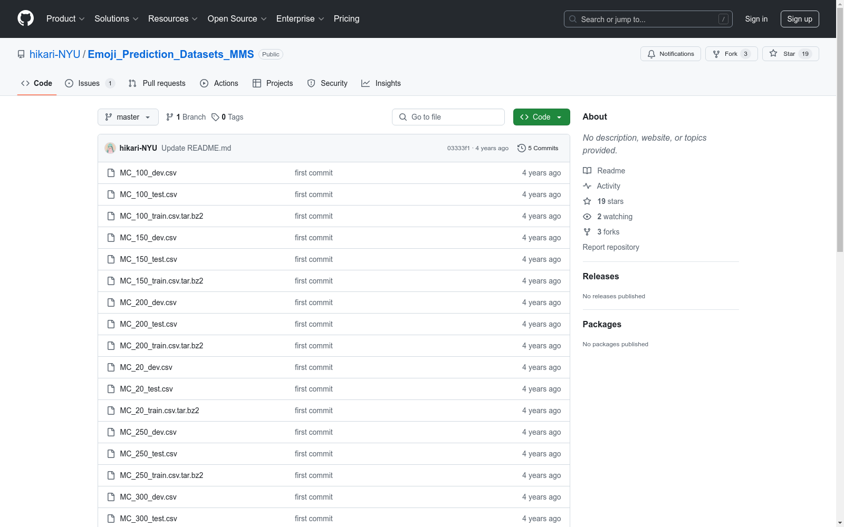The height and width of the screenshot is (527, 844).
Task: Click the Packages heading link
Action: (x=602, y=324)
